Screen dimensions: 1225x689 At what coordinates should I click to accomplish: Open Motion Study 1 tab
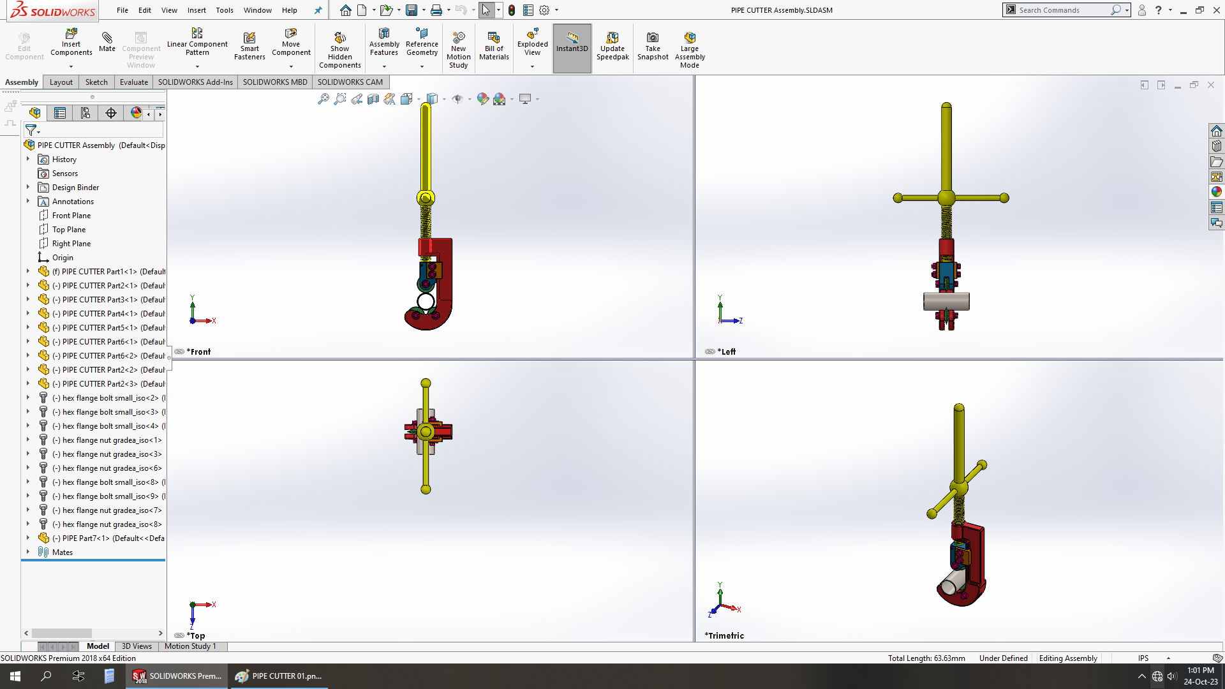click(190, 646)
